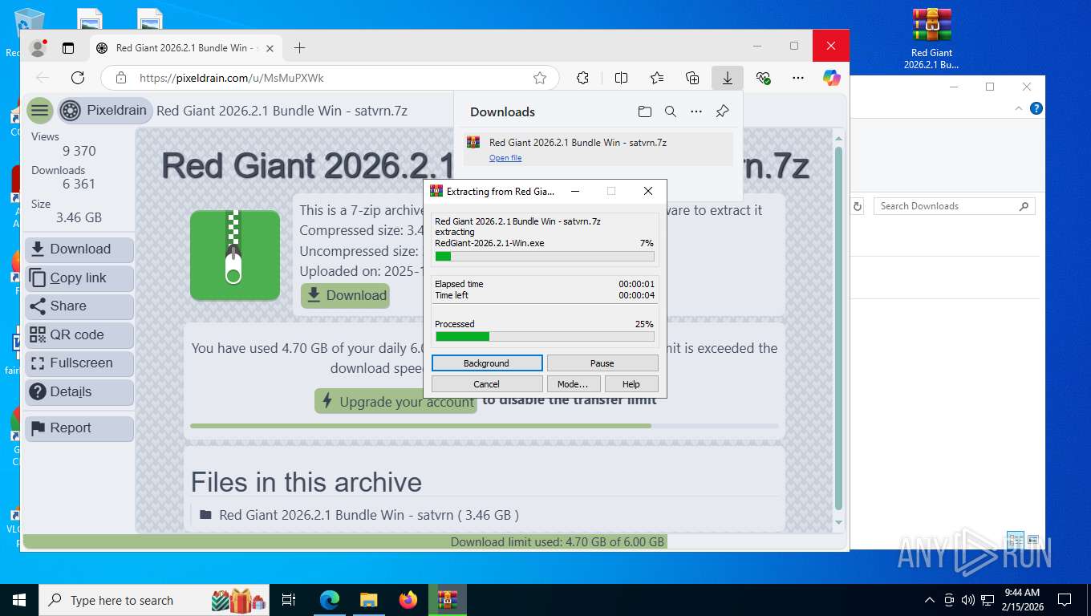Send extraction to Background
Image resolution: width=1091 pixels, height=616 pixels.
(487, 363)
